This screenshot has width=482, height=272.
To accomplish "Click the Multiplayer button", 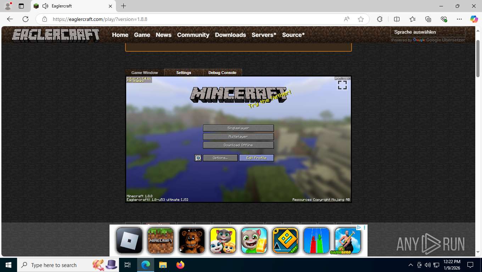I will tap(239, 137).
